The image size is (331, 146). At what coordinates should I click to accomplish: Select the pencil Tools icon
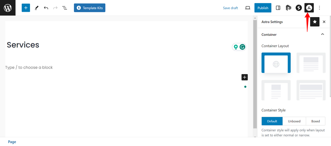pyautogui.click(x=37, y=8)
